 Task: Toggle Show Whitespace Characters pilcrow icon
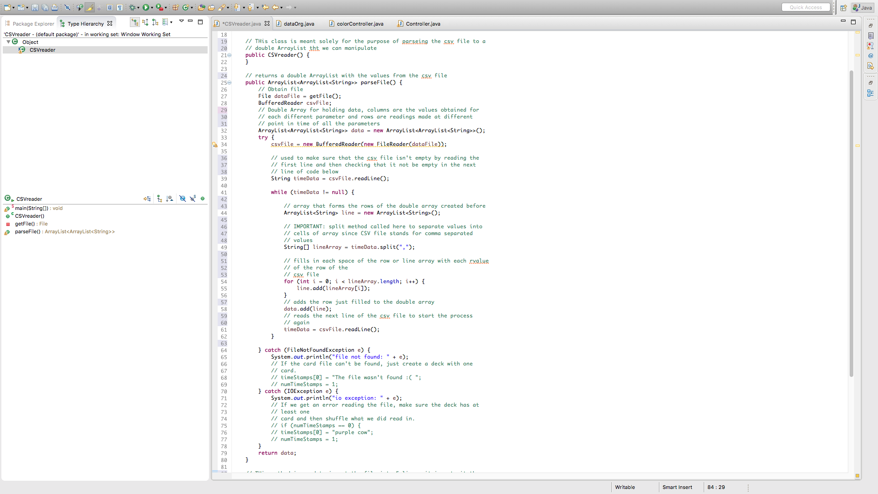(x=120, y=7)
